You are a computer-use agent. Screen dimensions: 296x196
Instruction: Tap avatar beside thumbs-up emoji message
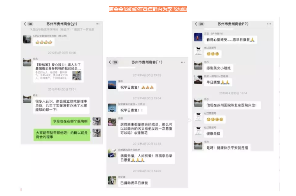(27, 39)
